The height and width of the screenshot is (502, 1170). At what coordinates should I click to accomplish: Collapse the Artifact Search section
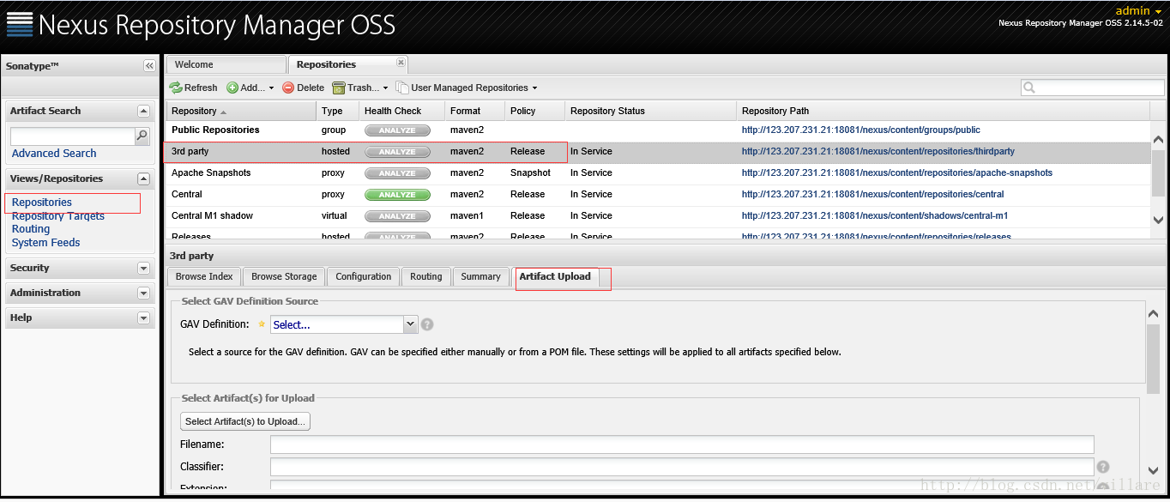click(x=143, y=112)
